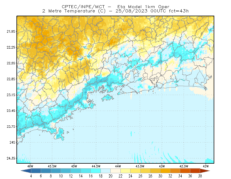Click the color bar value label 22

(120, 176)
